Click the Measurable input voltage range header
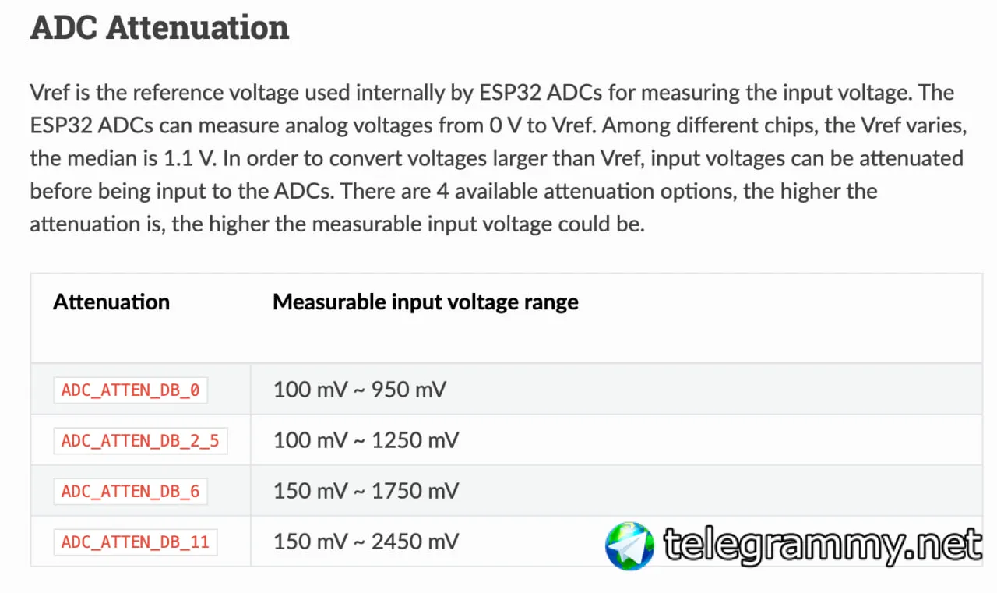The image size is (997, 593). pos(425,302)
